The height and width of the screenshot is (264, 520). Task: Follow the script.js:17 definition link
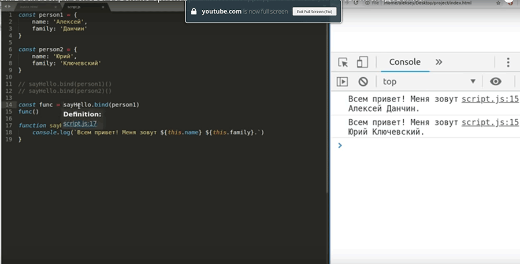[80, 123]
